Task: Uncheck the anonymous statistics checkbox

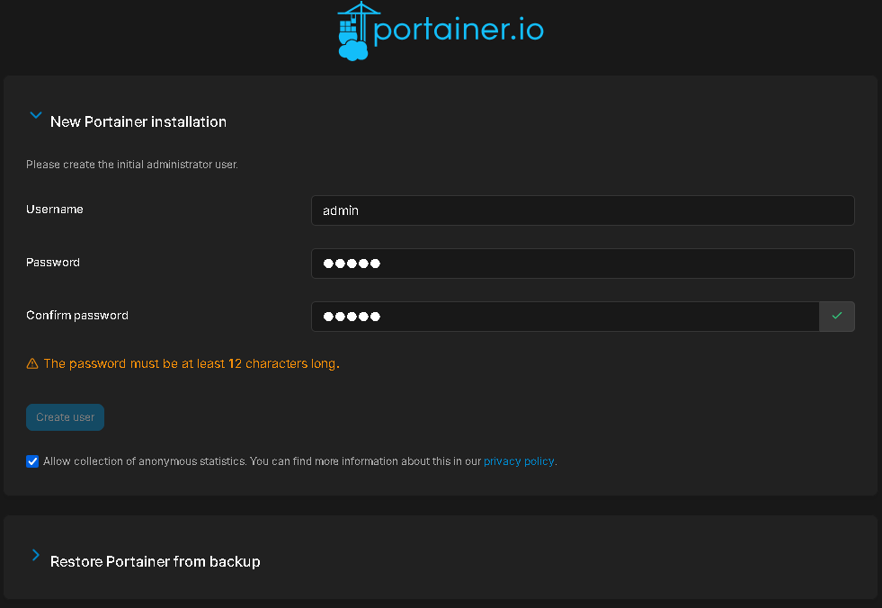Action: 32,461
